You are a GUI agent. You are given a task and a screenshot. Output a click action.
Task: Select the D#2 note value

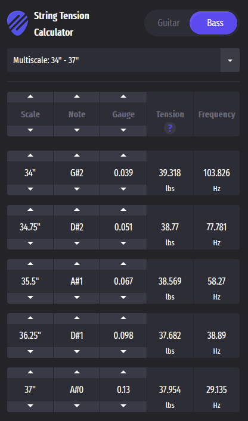[77, 227]
